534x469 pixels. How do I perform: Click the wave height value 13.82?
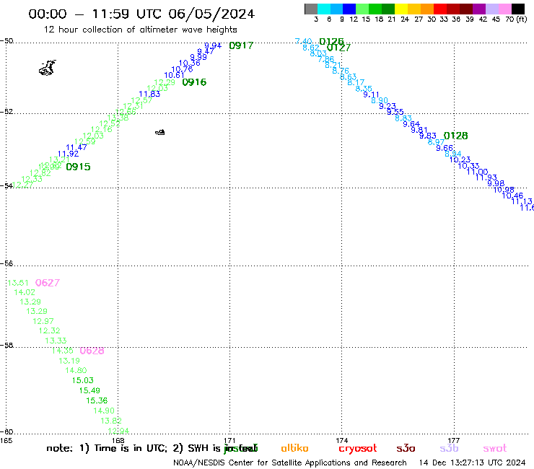click(111, 421)
